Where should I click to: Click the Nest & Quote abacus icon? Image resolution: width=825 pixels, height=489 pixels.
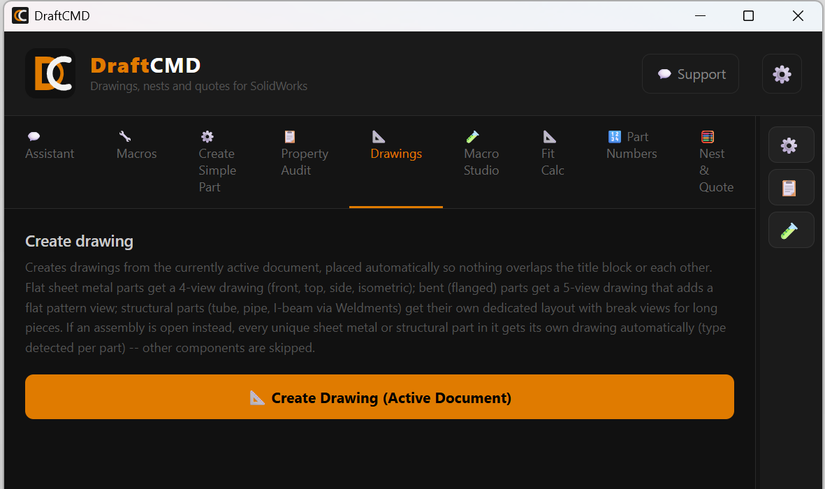708,137
